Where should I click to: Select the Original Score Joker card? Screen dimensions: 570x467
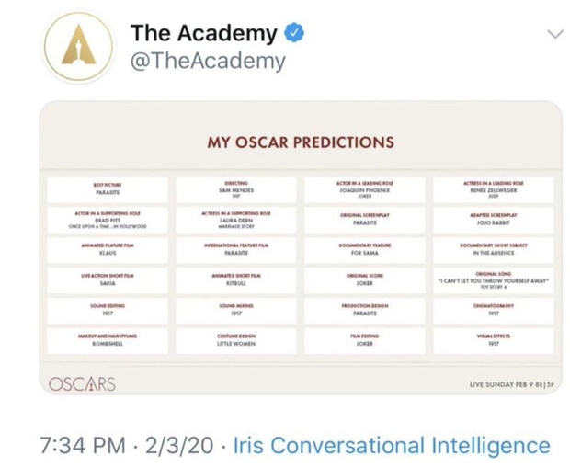pos(364,280)
